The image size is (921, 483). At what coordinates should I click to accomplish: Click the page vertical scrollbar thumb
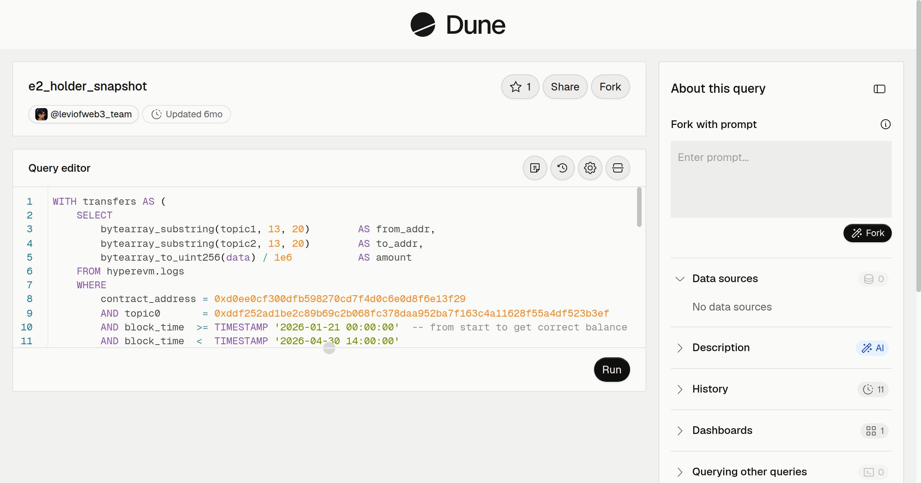click(x=918, y=146)
